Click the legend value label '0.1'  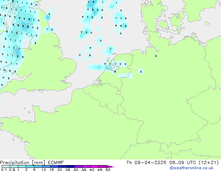click(x=4, y=170)
